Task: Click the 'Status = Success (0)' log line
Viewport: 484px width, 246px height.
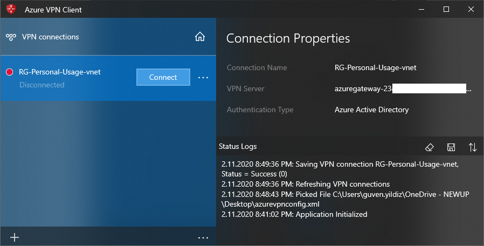Action: point(254,174)
